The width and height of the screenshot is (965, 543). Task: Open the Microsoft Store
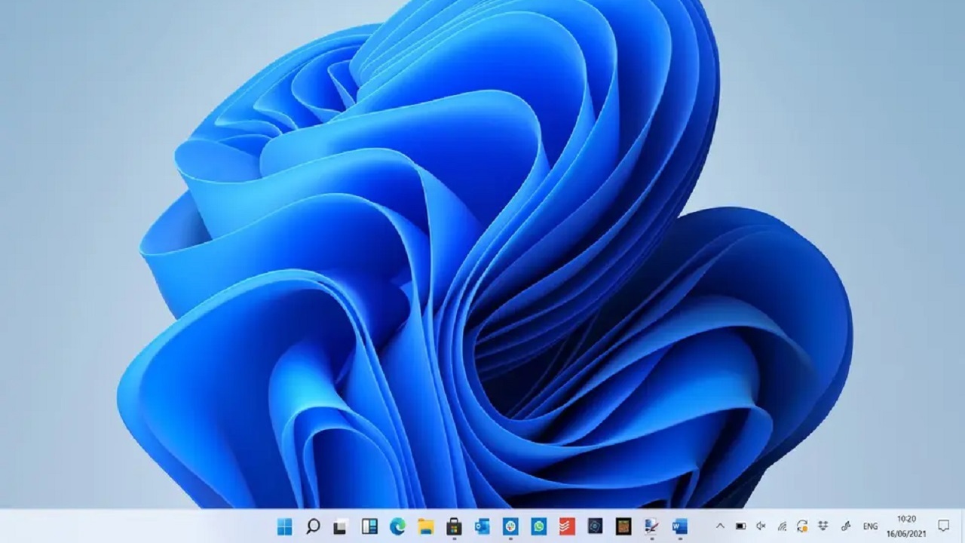454,526
